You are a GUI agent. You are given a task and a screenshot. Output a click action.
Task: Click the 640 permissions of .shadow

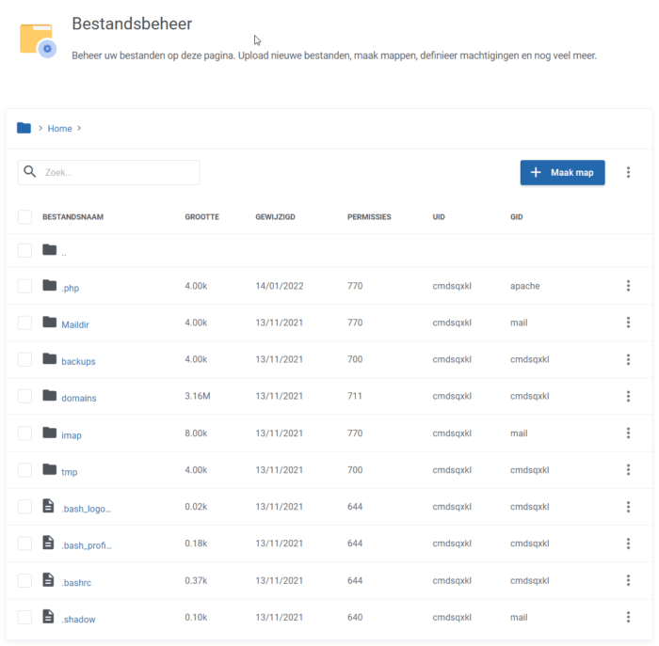(355, 617)
